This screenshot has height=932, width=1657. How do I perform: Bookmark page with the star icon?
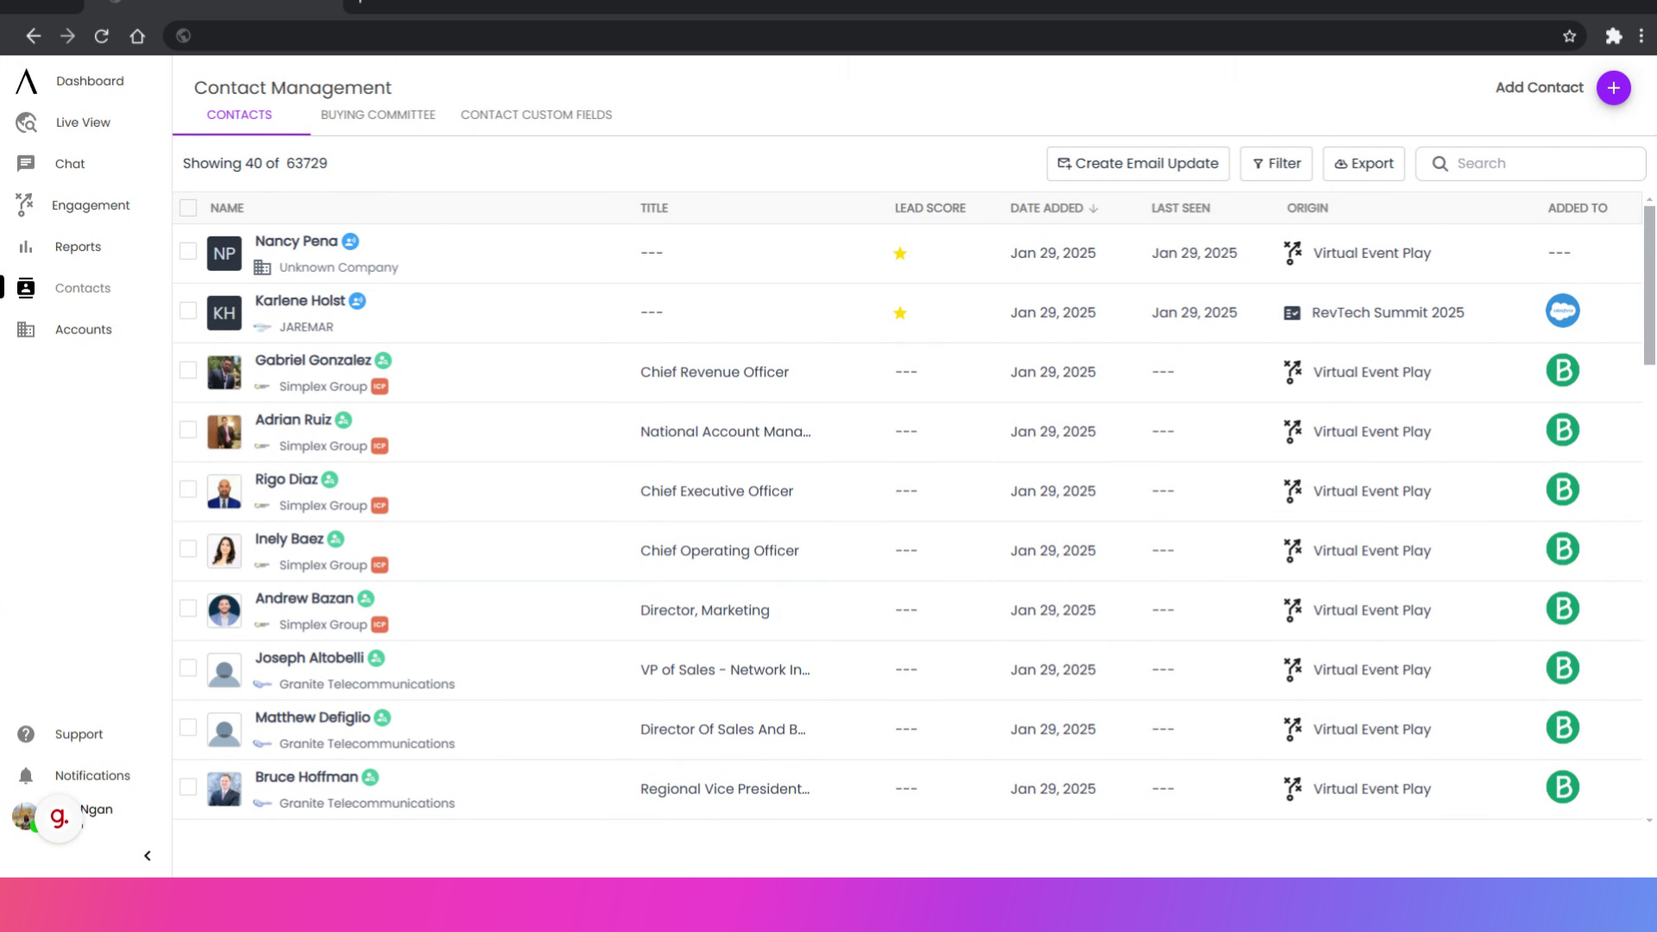[x=1569, y=36]
